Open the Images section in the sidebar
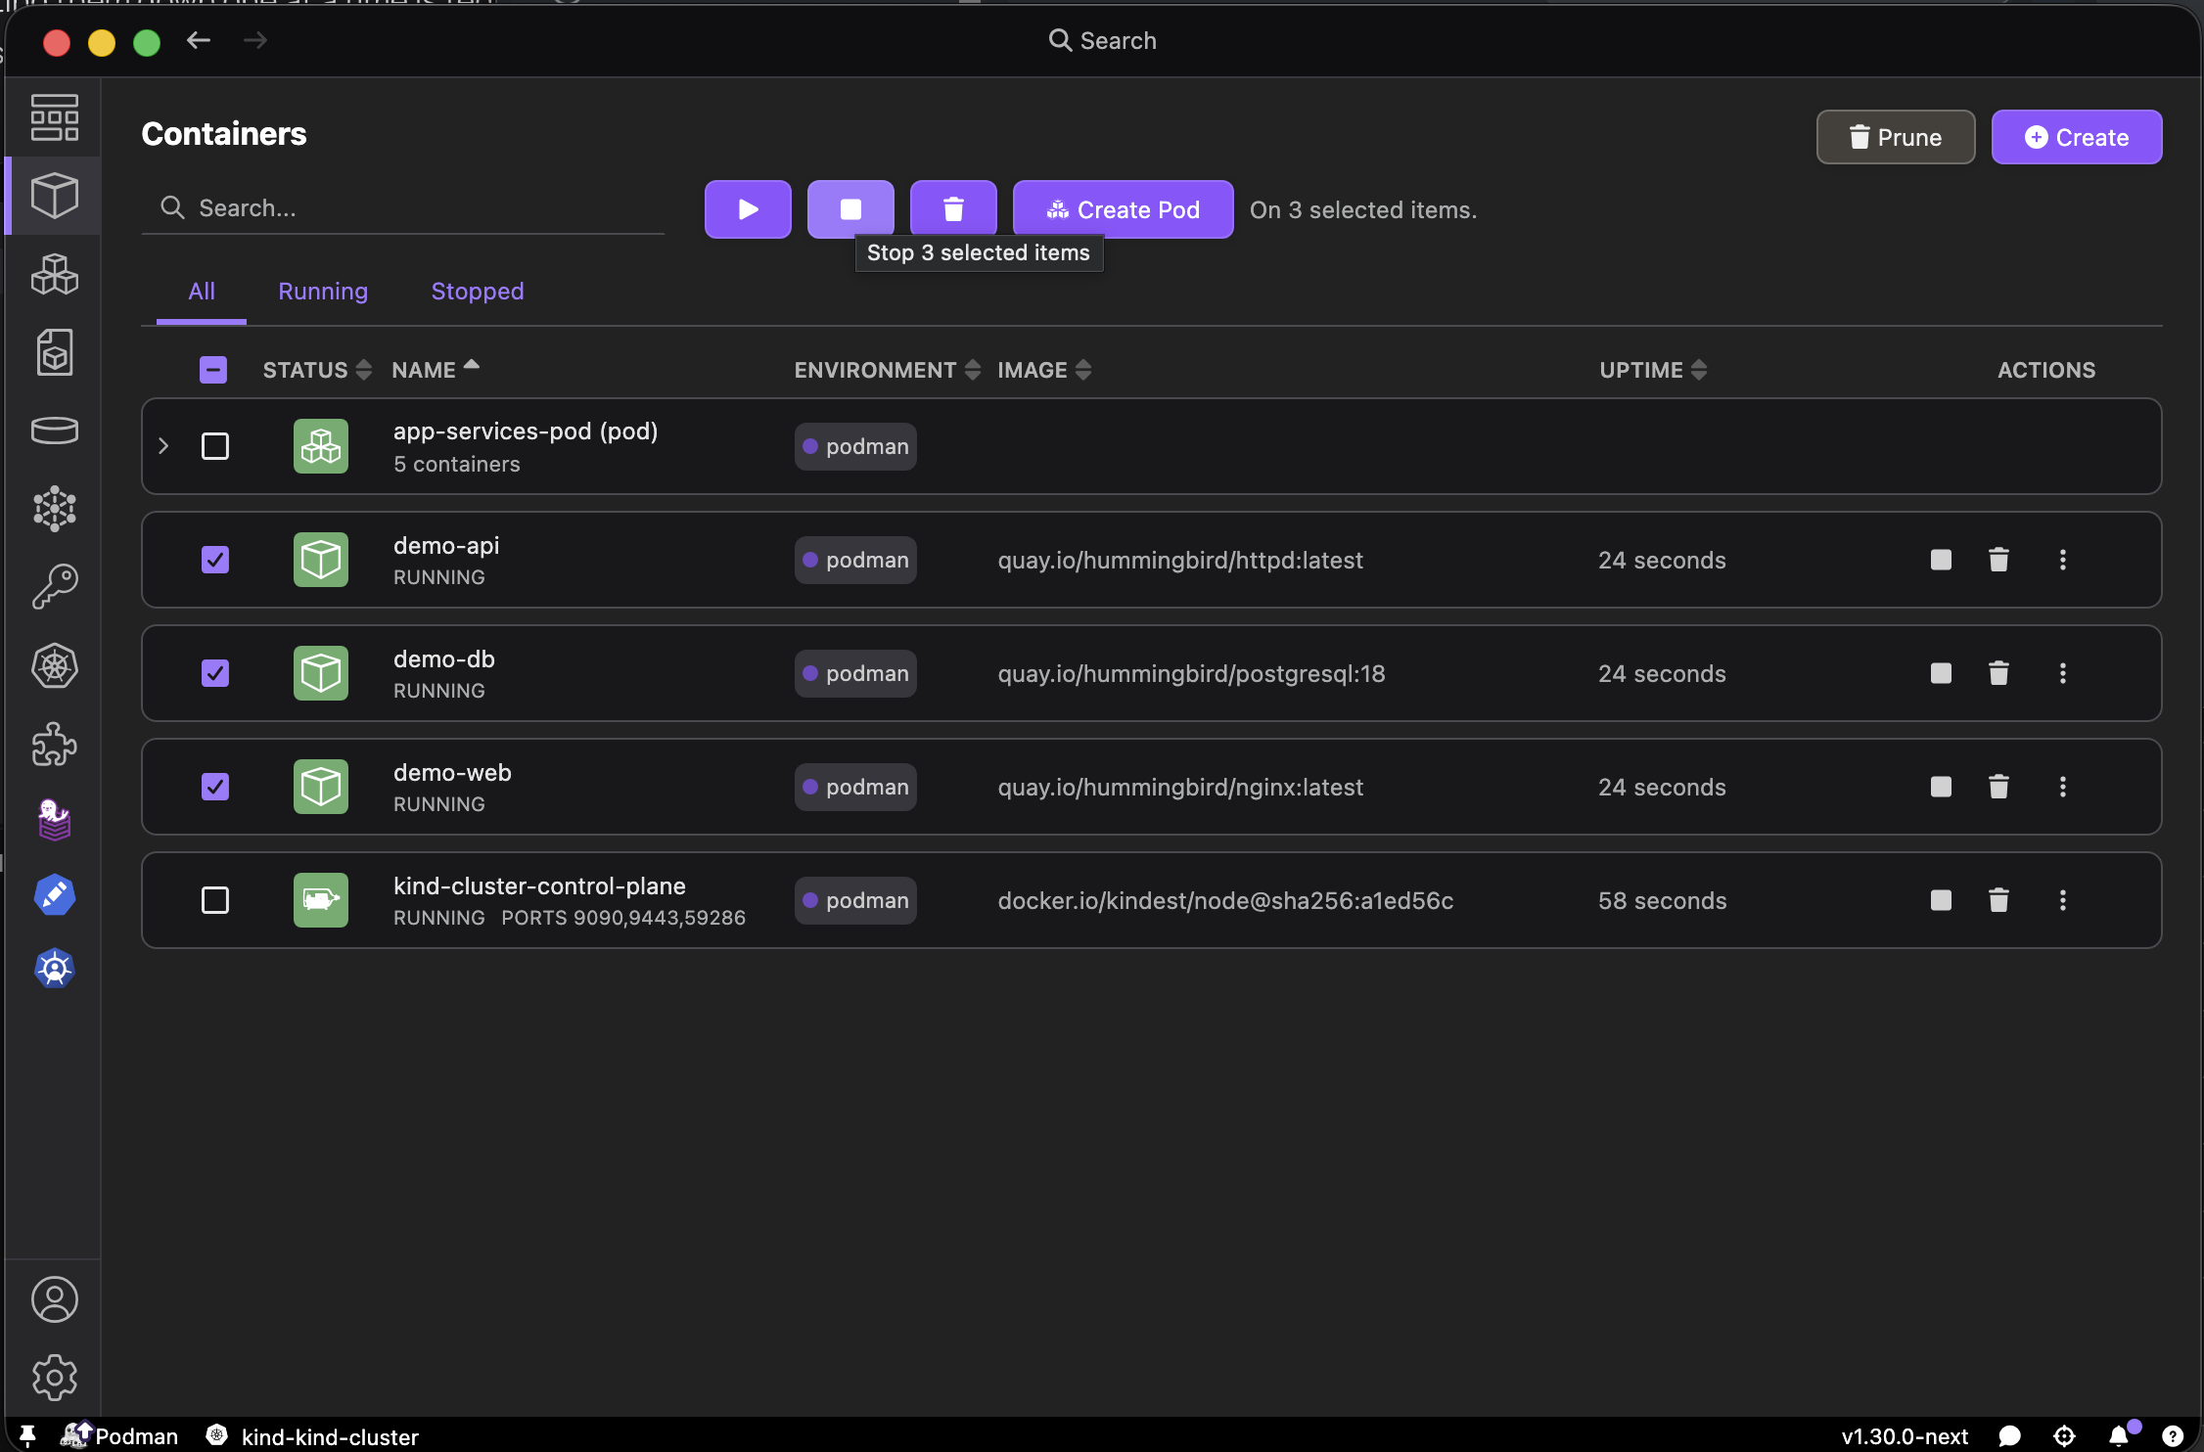Screen dimensions: 2204x1452 click(55, 352)
